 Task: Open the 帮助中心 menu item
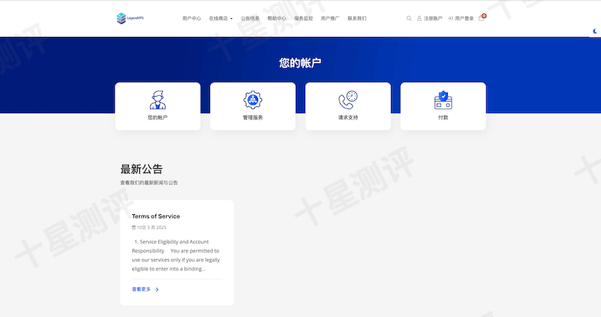click(x=276, y=19)
